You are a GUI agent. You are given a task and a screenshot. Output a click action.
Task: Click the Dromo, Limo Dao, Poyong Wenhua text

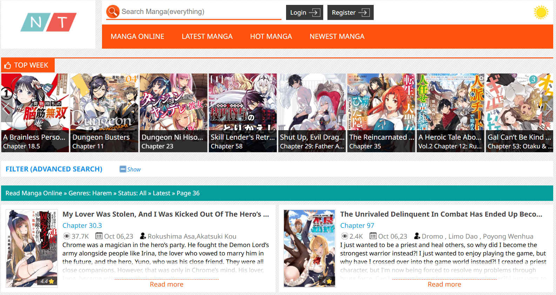pos(477,237)
